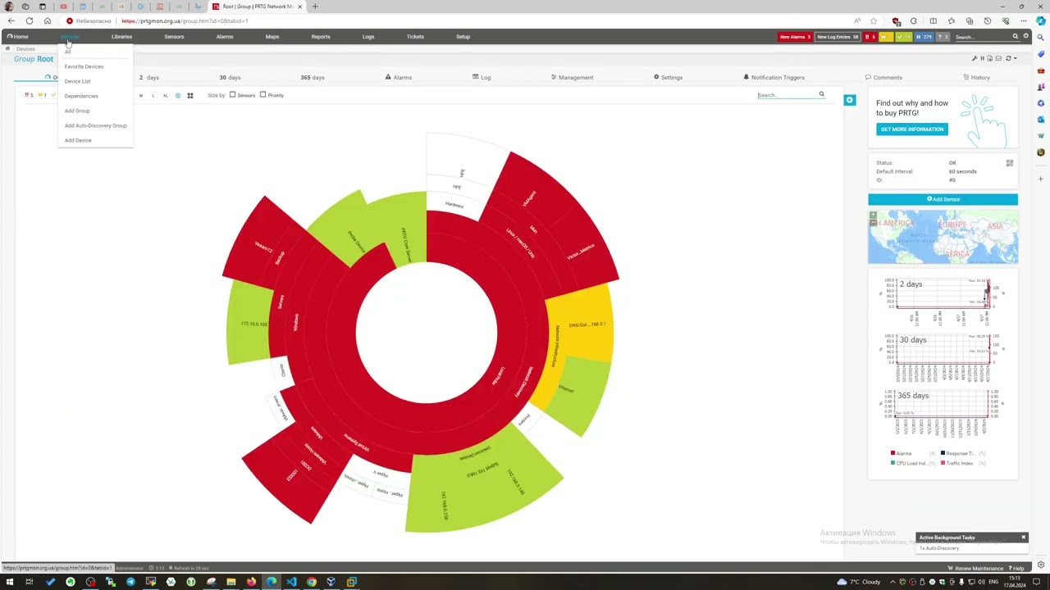This screenshot has height=590, width=1050.
Task: Open the Tickets menu
Action: click(415, 37)
